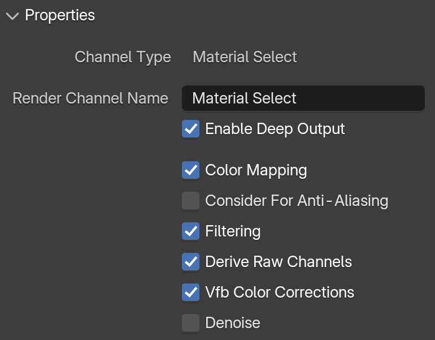Image resolution: width=435 pixels, height=340 pixels.
Task: Disable the Vfb Color Corrections checkbox
Action: click(x=190, y=292)
